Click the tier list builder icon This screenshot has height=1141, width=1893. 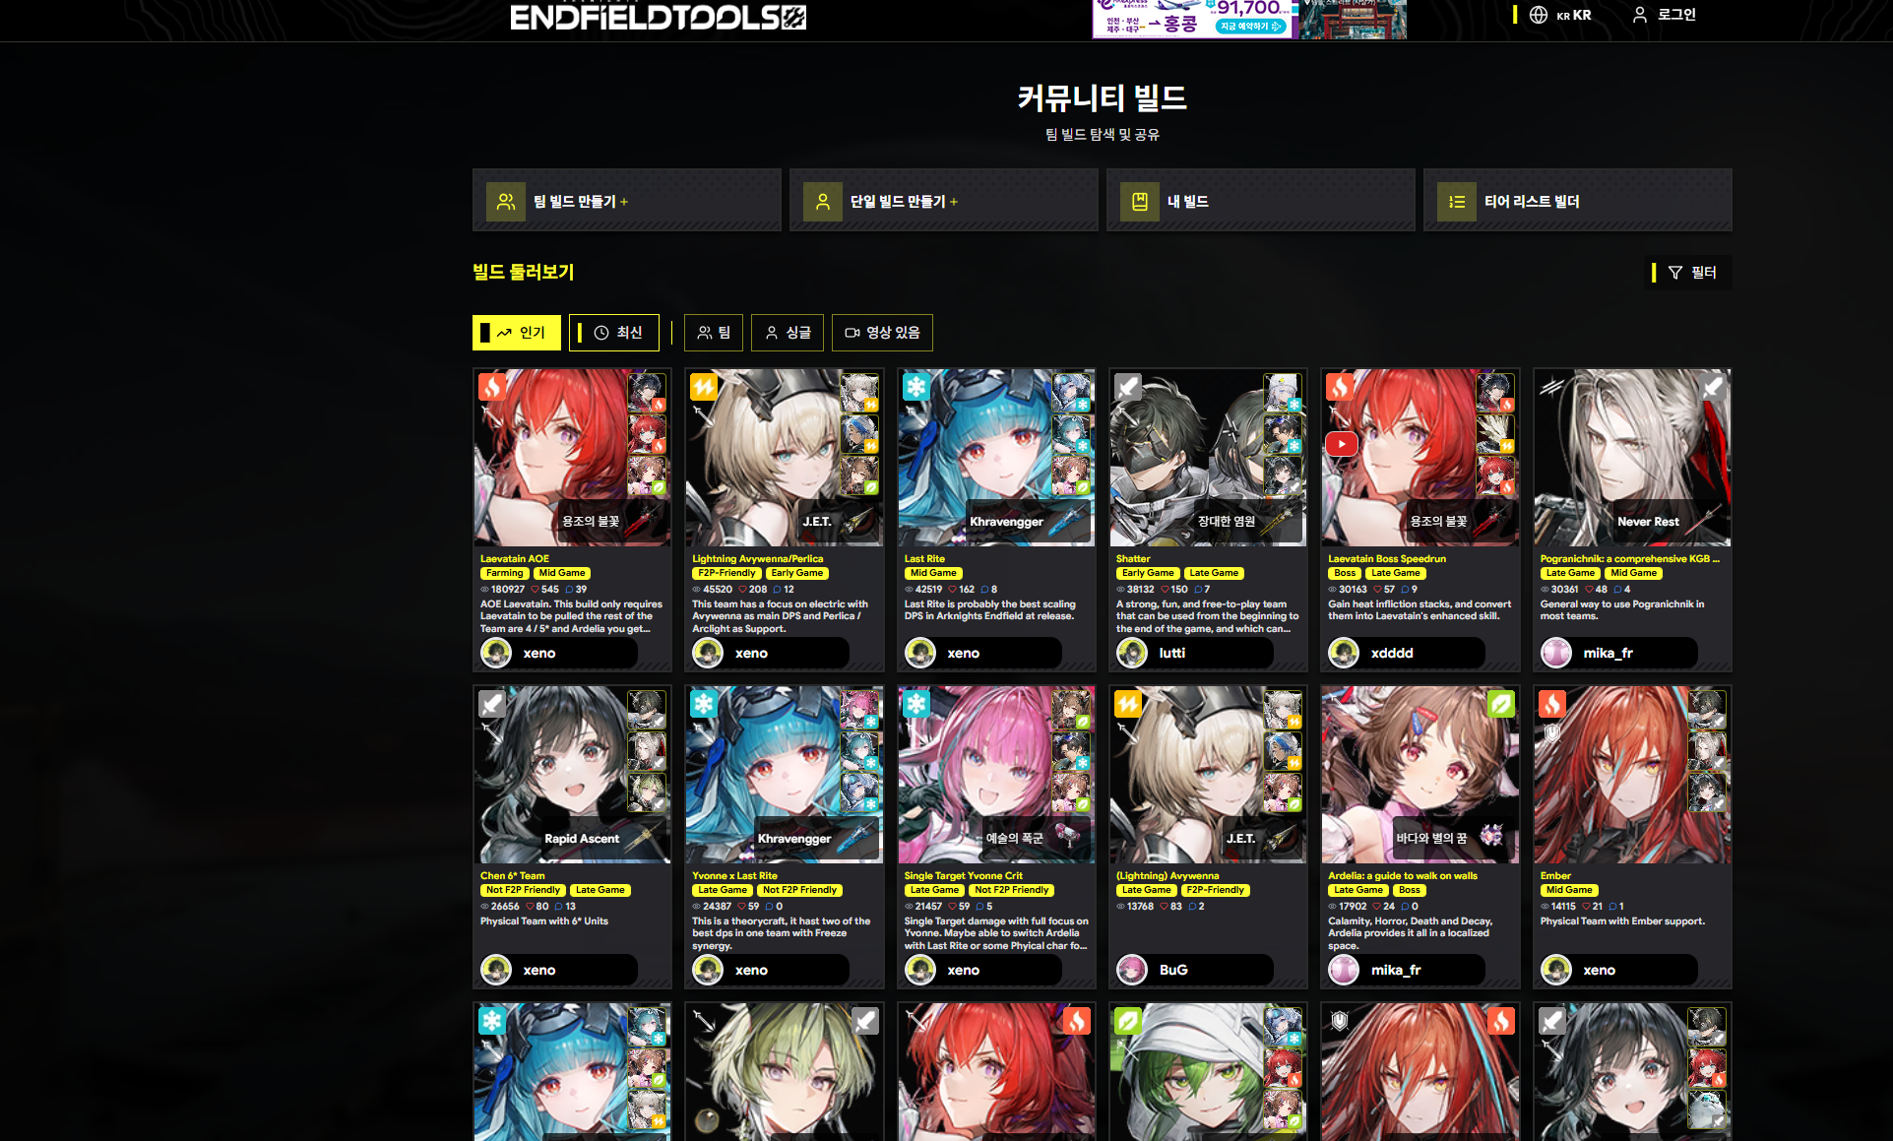[1456, 201]
